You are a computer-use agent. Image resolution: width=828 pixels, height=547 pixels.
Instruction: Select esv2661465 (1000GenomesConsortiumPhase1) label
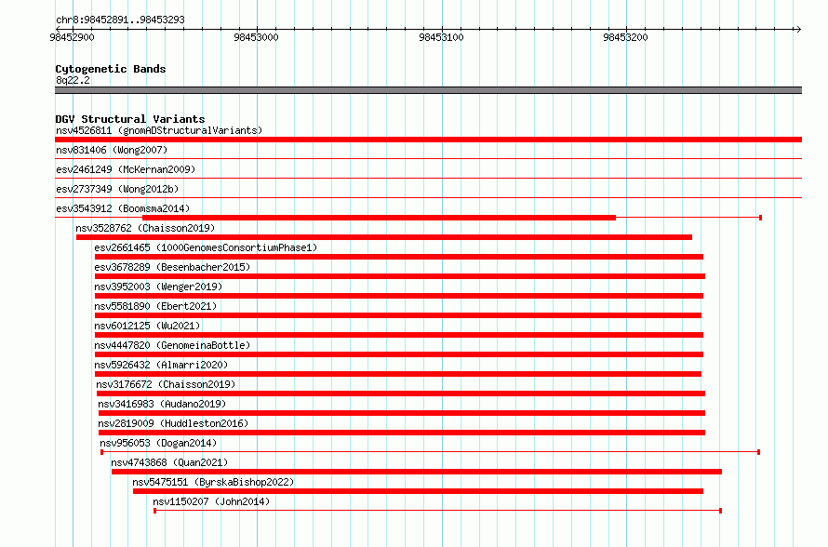coord(206,247)
